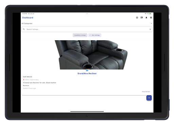Focus the Search listings input field

(x=87, y=29)
